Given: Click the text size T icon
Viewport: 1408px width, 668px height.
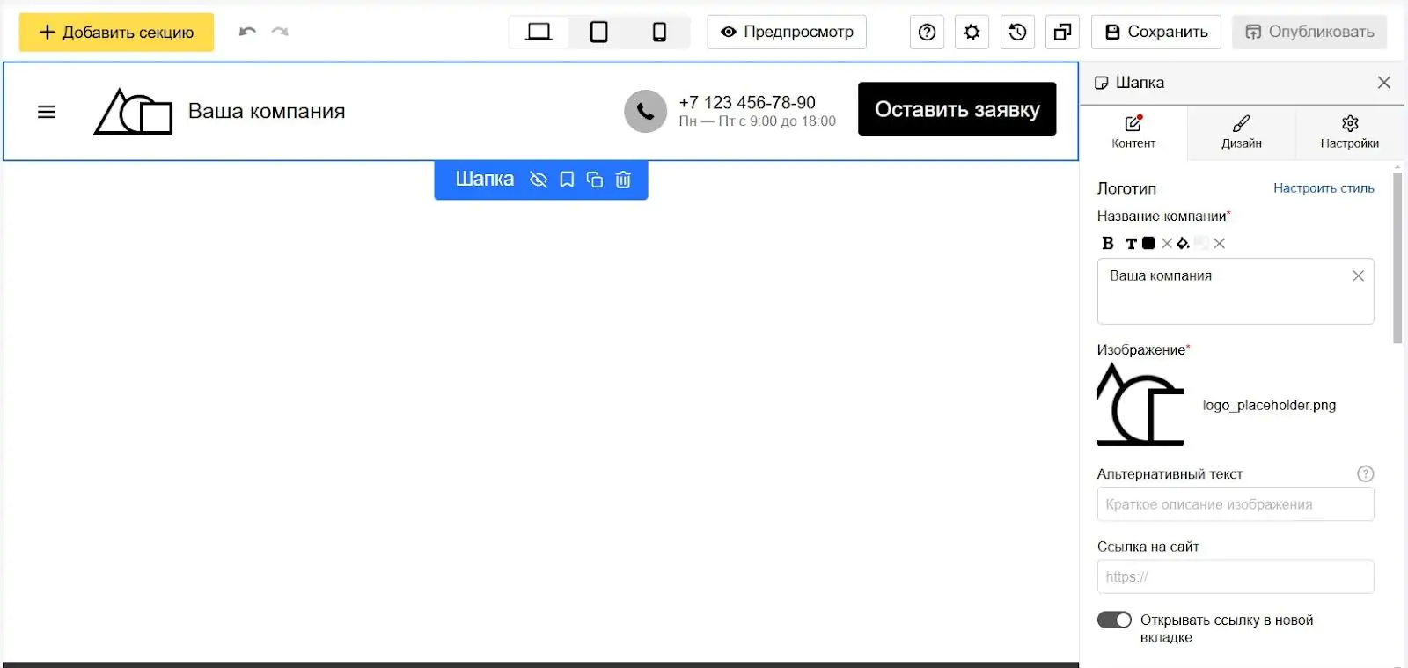Looking at the screenshot, I should point(1131,244).
